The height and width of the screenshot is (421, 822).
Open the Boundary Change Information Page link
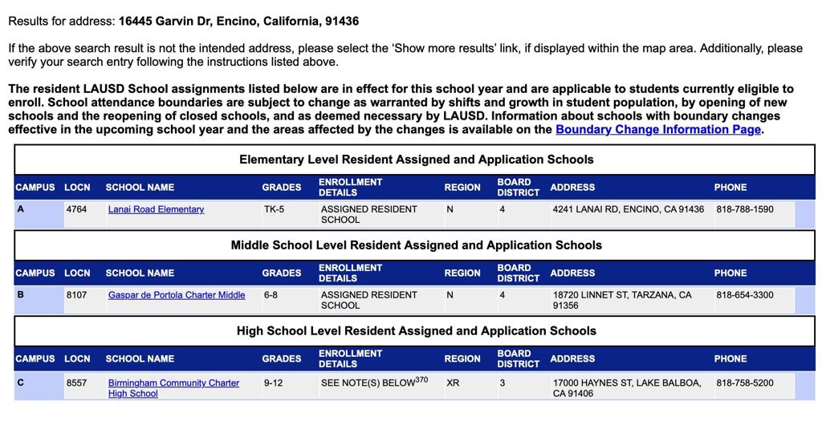657,130
